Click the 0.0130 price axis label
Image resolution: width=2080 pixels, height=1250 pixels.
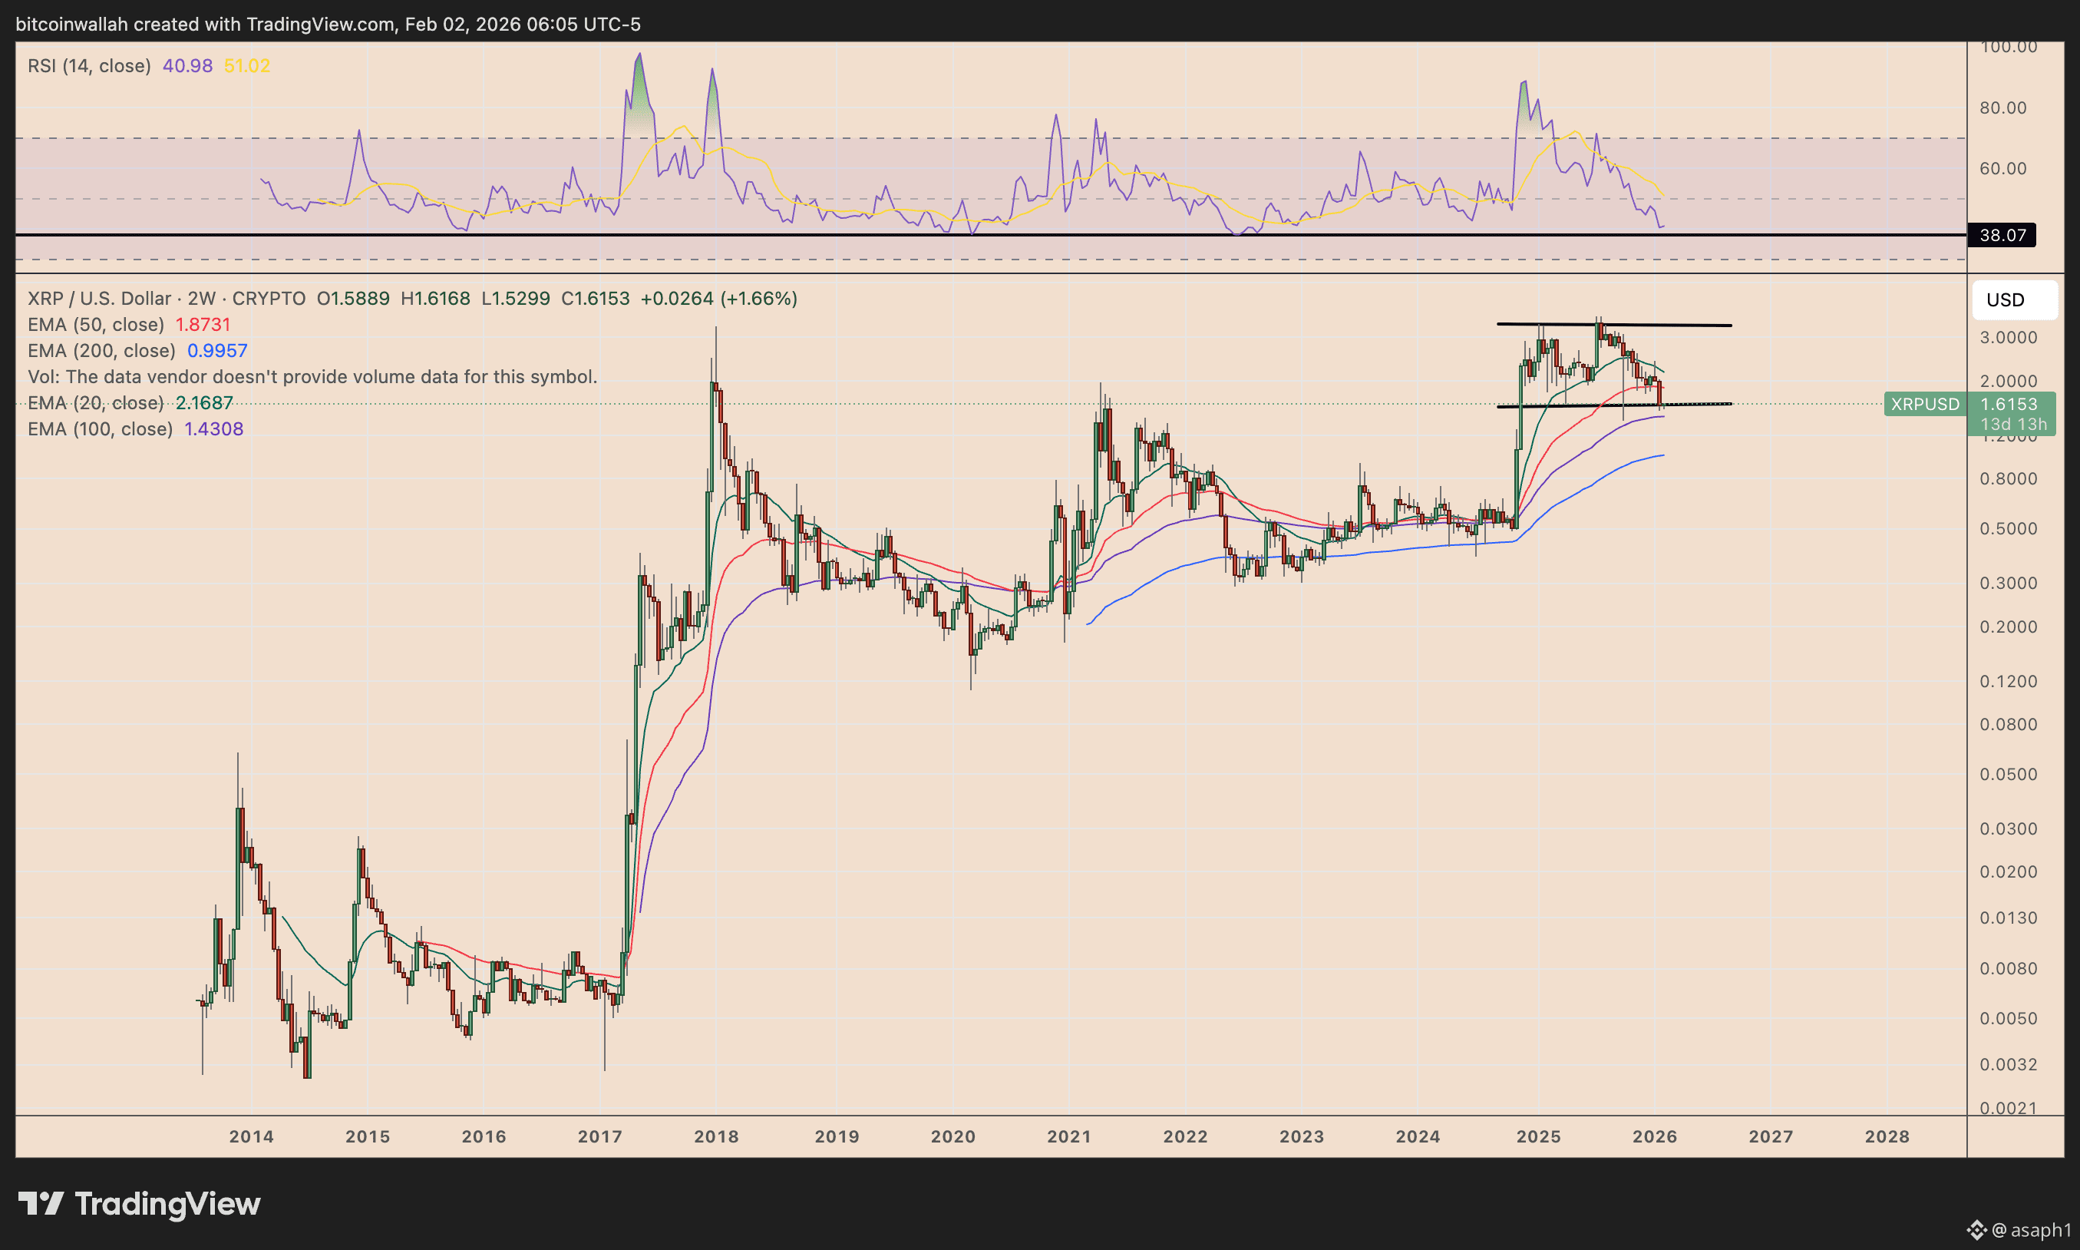coord(2009,918)
